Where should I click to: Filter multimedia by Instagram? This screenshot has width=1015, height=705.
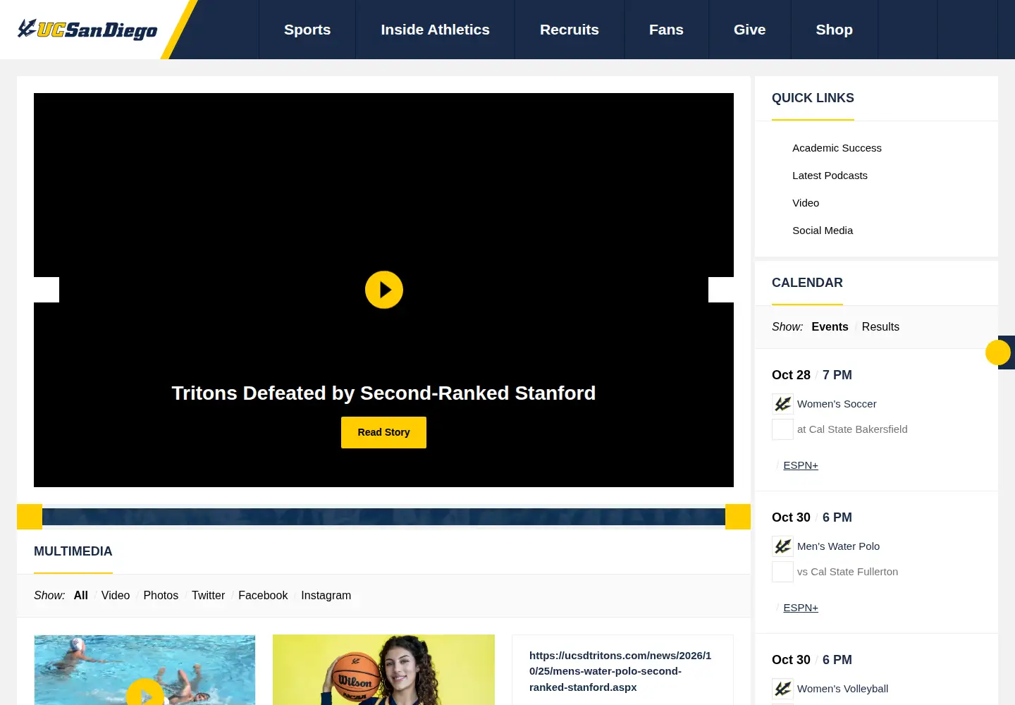(x=326, y=596)
